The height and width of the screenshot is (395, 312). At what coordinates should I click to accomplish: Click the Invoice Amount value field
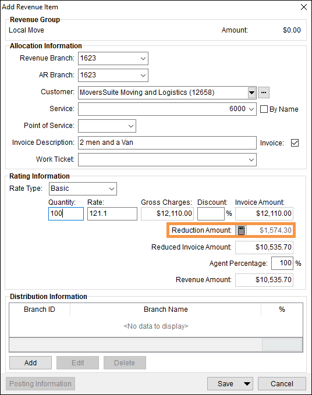tap(264, 213)
